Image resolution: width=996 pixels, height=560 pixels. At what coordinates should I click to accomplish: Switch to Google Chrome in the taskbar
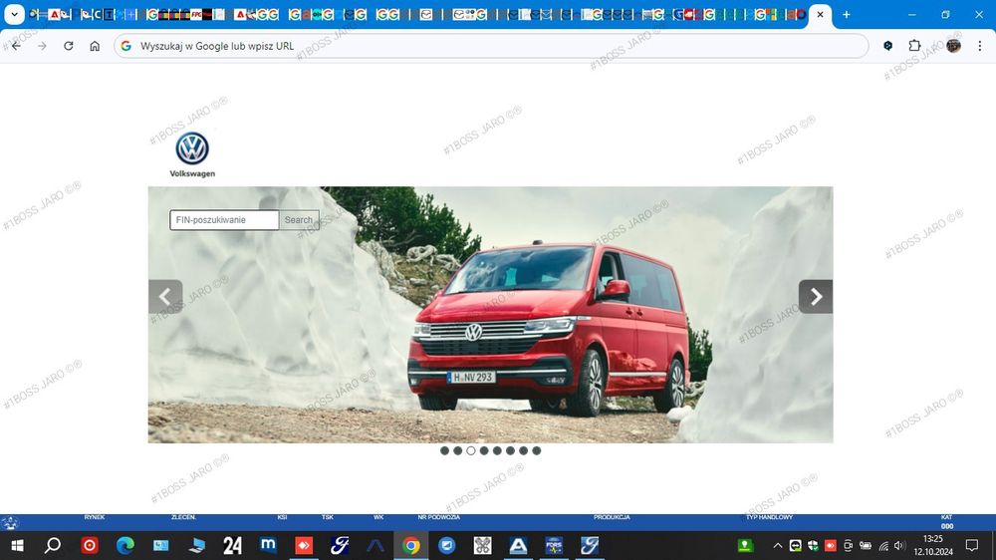pyautogui.click(x=411, y=545)
